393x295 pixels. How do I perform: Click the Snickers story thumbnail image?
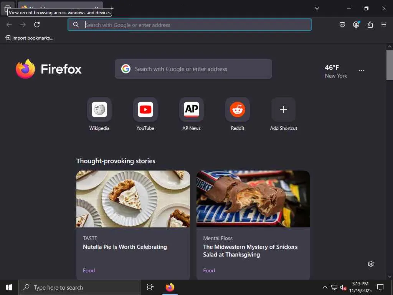tap(253, 199)
